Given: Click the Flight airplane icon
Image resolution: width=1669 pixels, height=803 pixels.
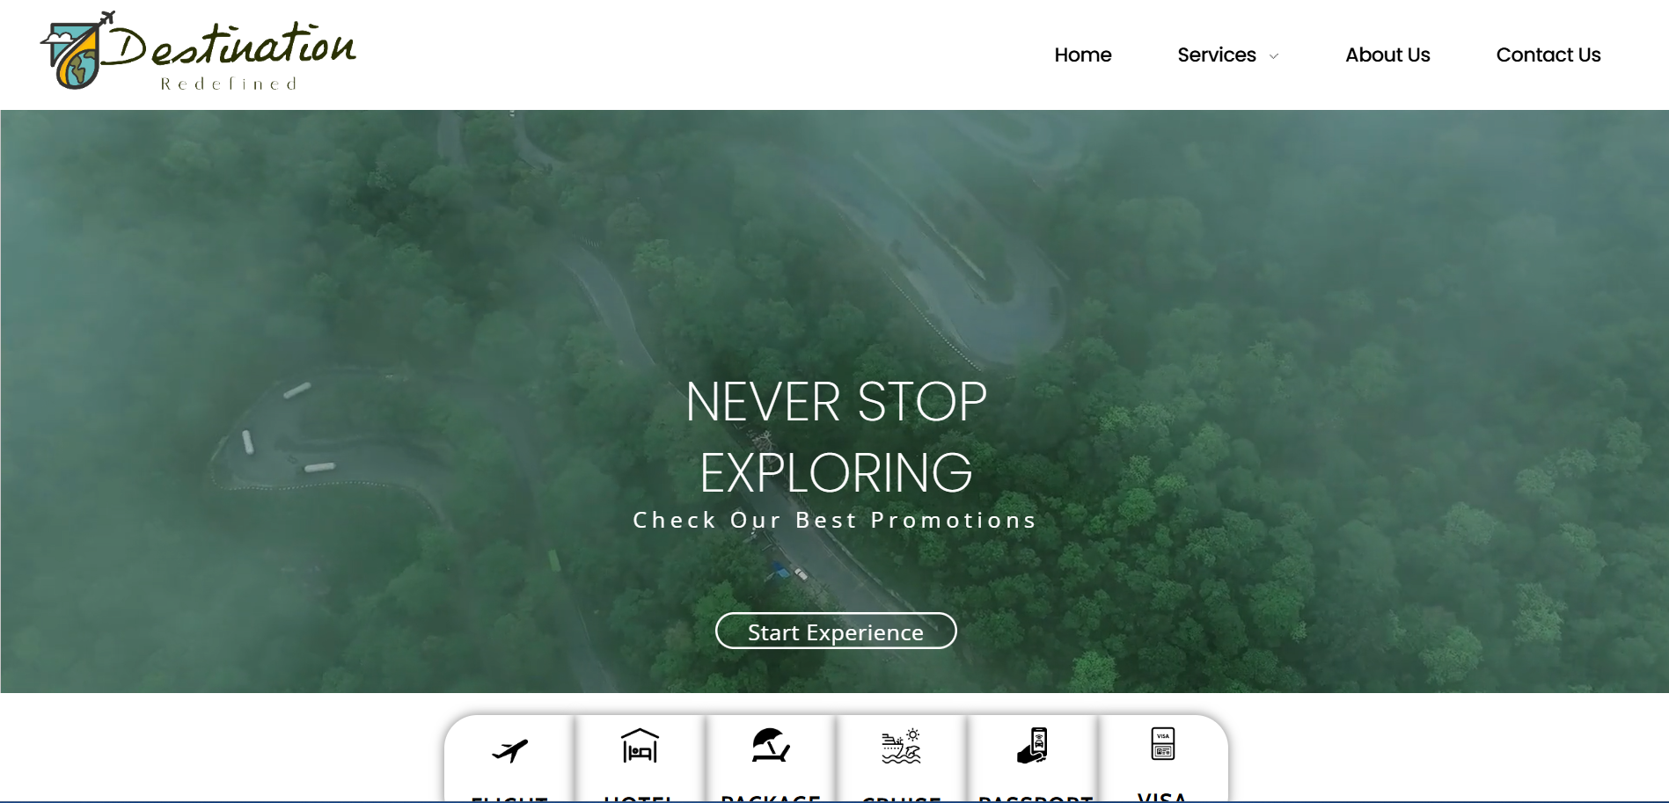Looking at the screenshot, I should (509, 750).
